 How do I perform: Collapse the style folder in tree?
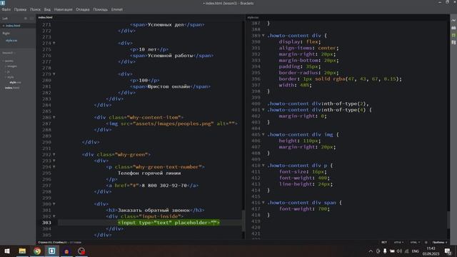10,77
